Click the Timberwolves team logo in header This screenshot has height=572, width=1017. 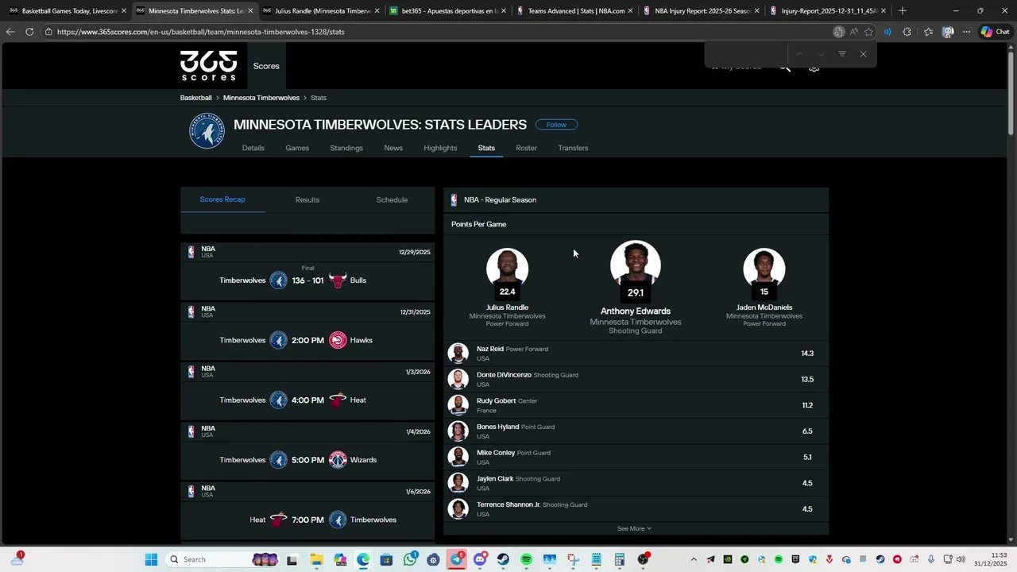click(x=207, y=131)
